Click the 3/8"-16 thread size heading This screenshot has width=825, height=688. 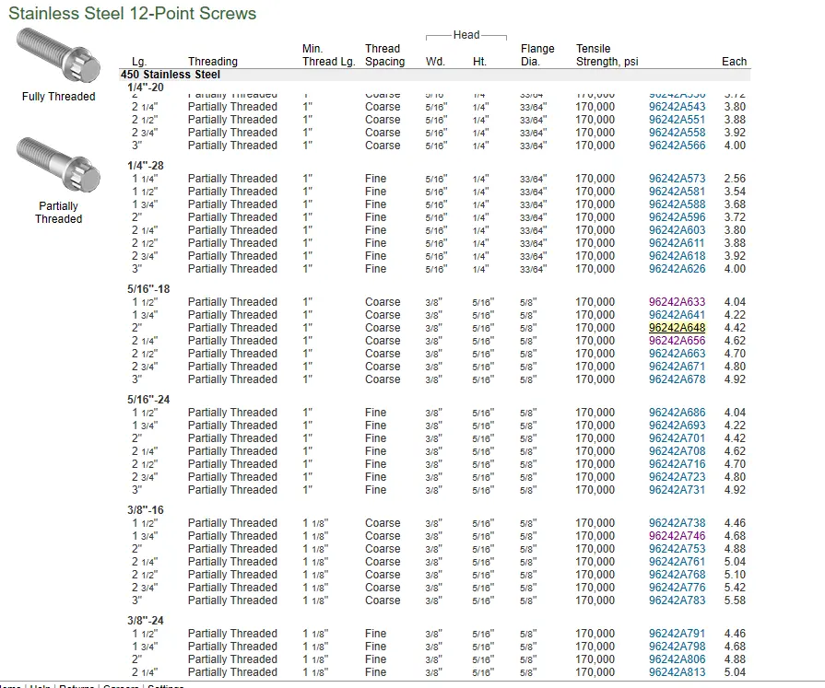(146, 510)
